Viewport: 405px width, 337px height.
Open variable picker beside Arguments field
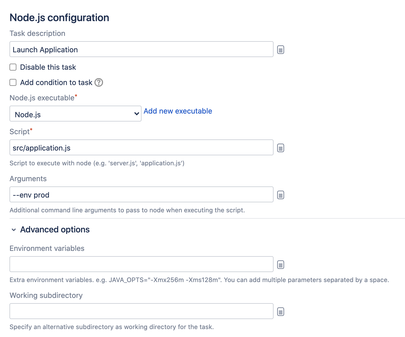(281, 195)
